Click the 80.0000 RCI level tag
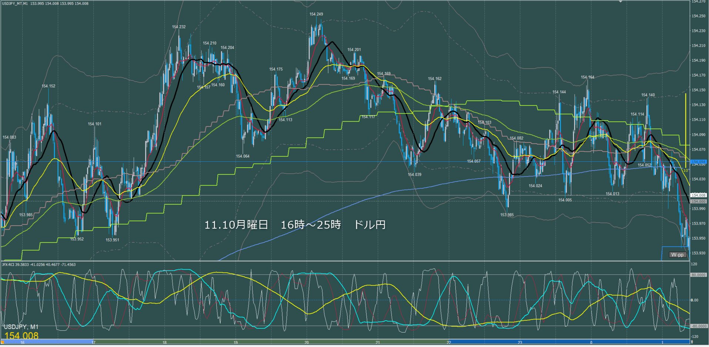This screenshot has width=709, height=347. [x=698, y=275]
